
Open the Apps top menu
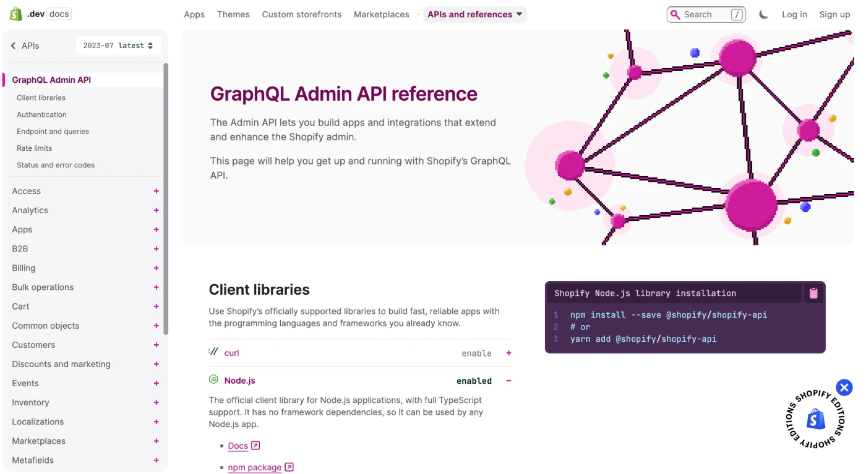pyautogui.click(x=194, y=14)
